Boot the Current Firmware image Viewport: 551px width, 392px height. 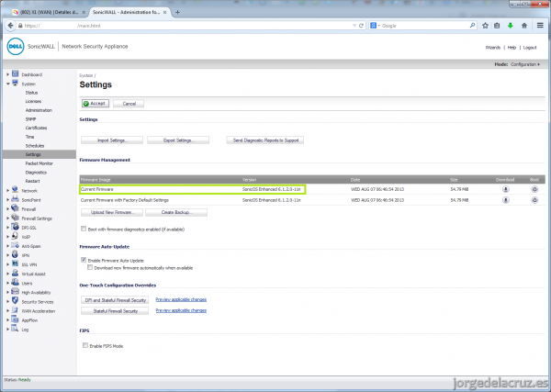coord(534,189)
